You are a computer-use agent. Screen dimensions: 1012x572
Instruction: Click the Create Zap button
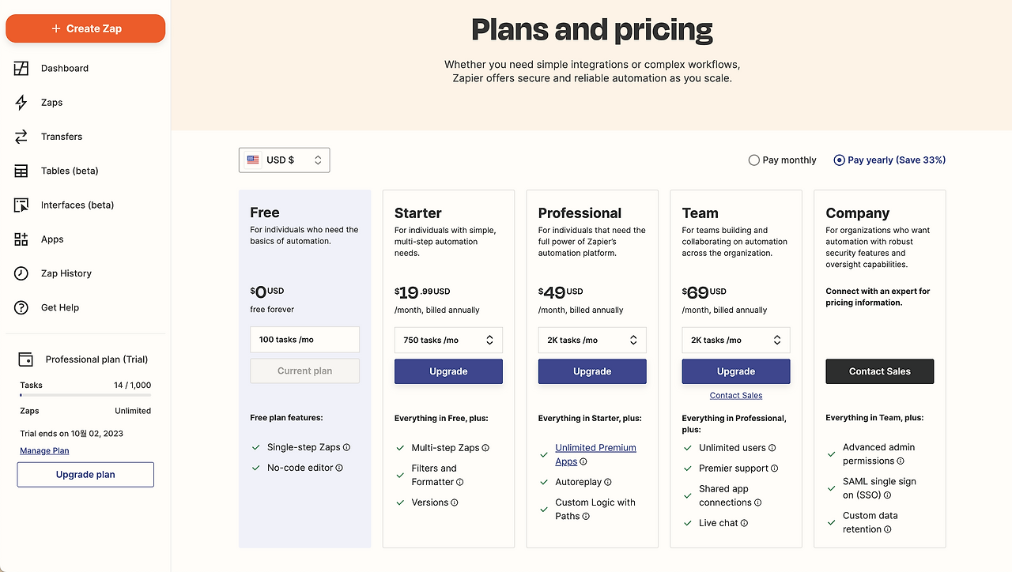pyautogui.click(x=85, y=28)
